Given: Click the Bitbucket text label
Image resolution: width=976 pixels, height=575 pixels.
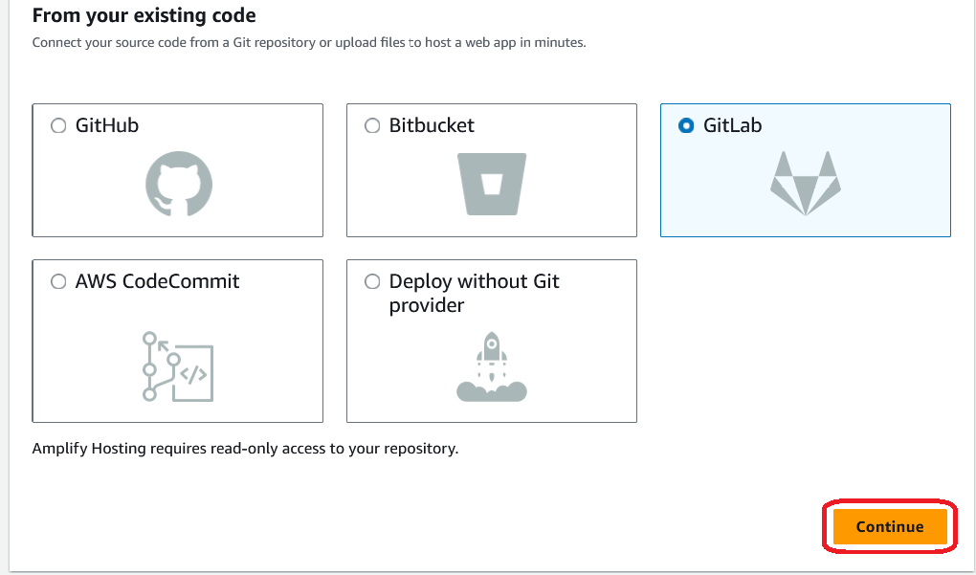Looking at the screenshot, I should coord(432,125).
